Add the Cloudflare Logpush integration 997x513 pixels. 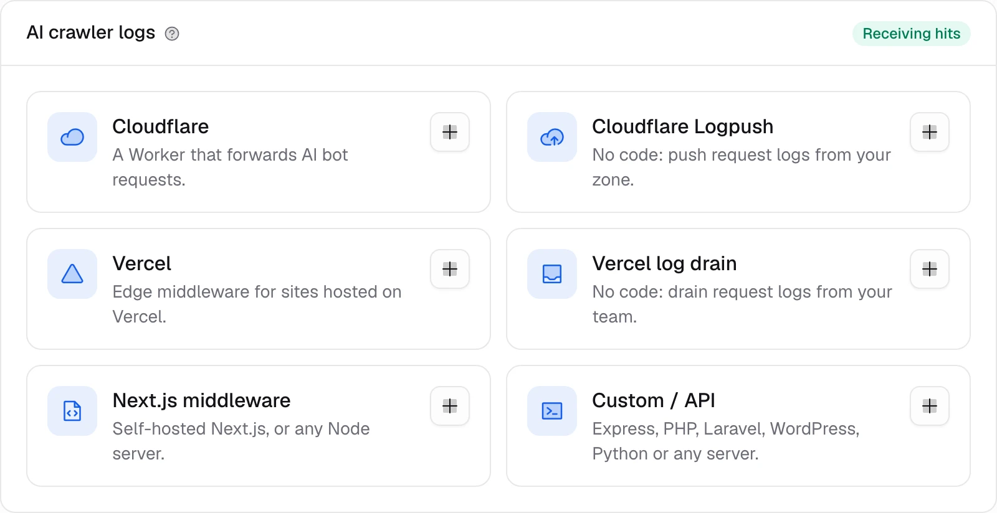pos(930,132)
